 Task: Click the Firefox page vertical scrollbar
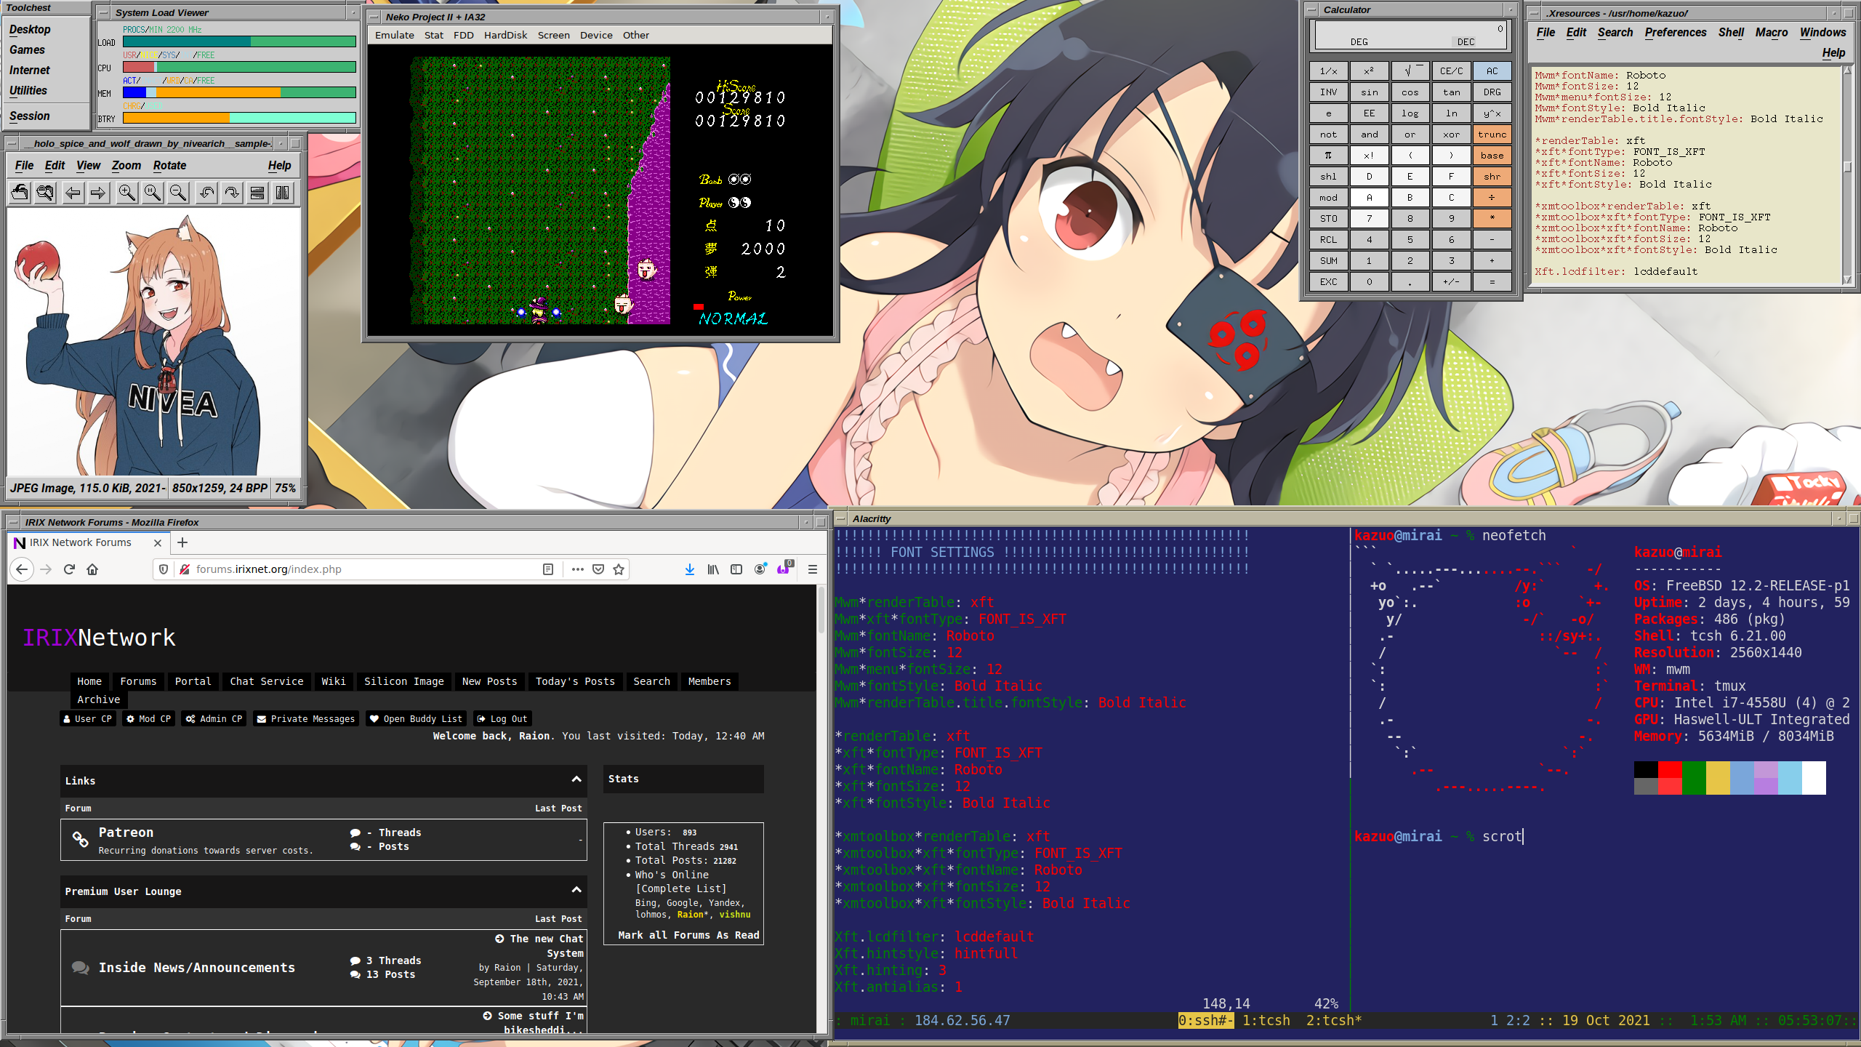point(822,807)
